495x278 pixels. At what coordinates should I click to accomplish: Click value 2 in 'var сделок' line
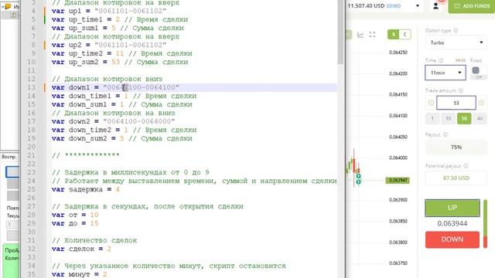(109, 249)
